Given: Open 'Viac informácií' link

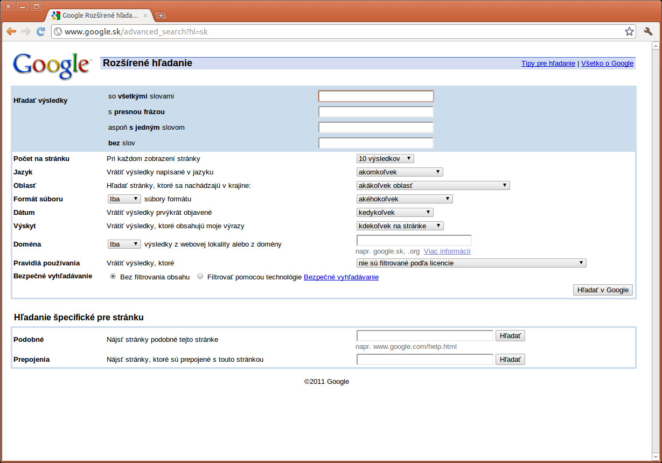Looking at the screenshot, I should click(x=447, y=251).
